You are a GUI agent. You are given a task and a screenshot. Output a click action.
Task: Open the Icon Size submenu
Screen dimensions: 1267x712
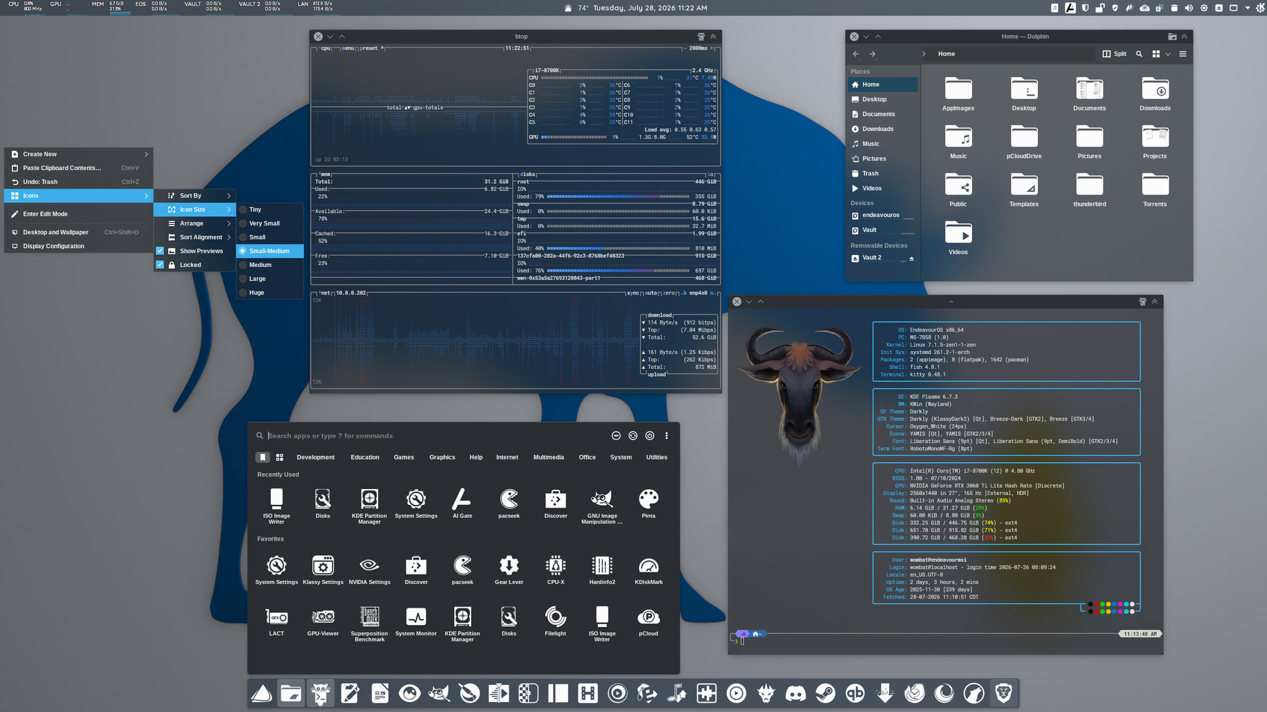coord(195,210)
